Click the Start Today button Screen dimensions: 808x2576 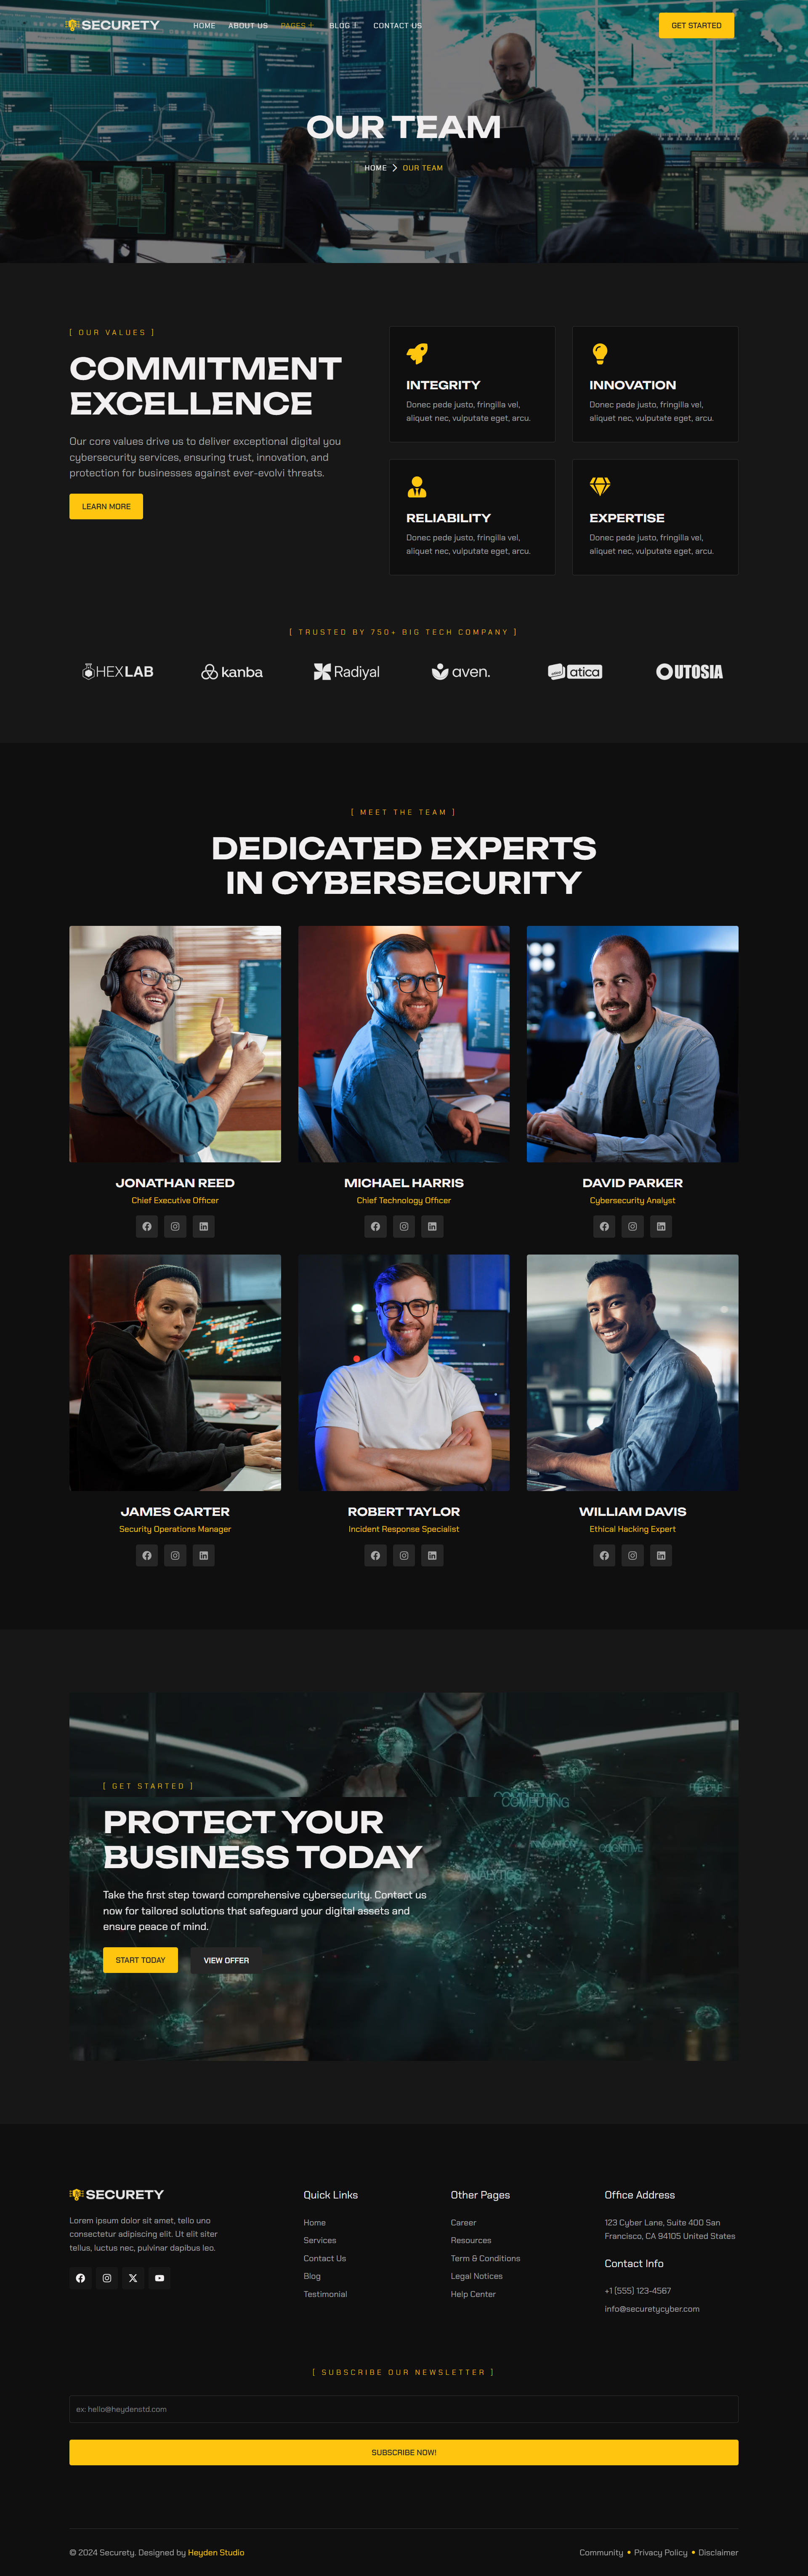point(140,1960)
